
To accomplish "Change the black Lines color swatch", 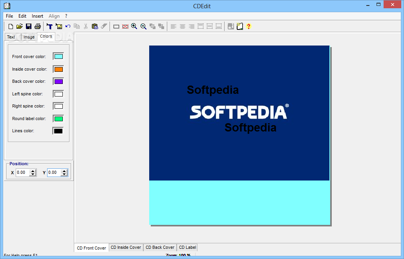I will tap(58, 131).
